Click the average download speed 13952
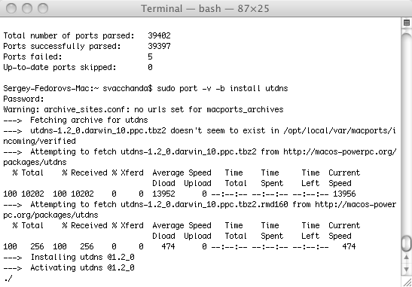 (163, 194)
